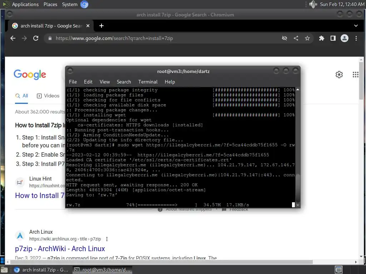This screenshot has width=366, height=274.
Task: Open terminal Search menu
Action: tap(124, 82)
